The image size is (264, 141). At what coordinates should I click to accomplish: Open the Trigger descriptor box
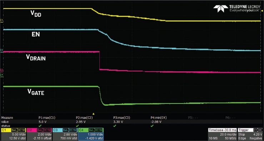click(x=250, y=134)
